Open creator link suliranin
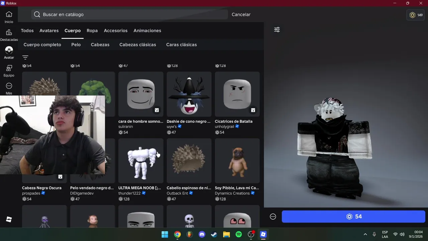This screenshot has width=428, height=241. click(x=125, y=127)
